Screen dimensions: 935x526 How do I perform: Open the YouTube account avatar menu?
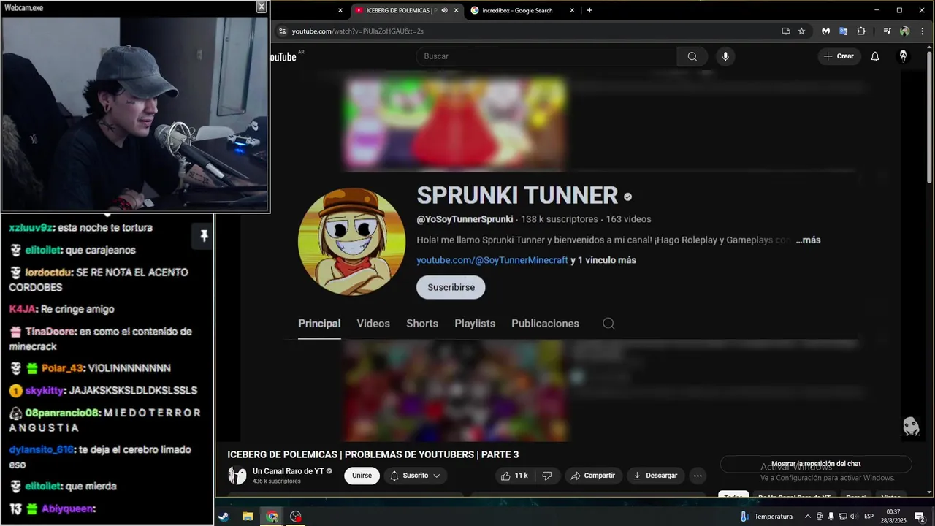pos(904,56)
